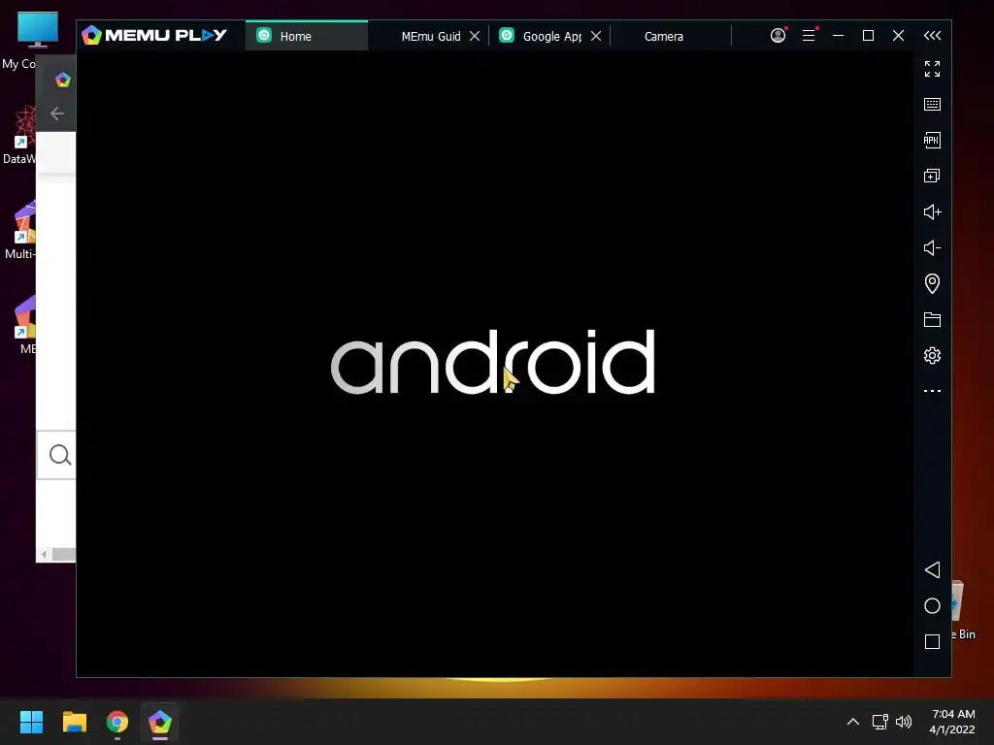Open the GPS location tool
This screenshot has height=745, width=994.
tap(932, 283)
